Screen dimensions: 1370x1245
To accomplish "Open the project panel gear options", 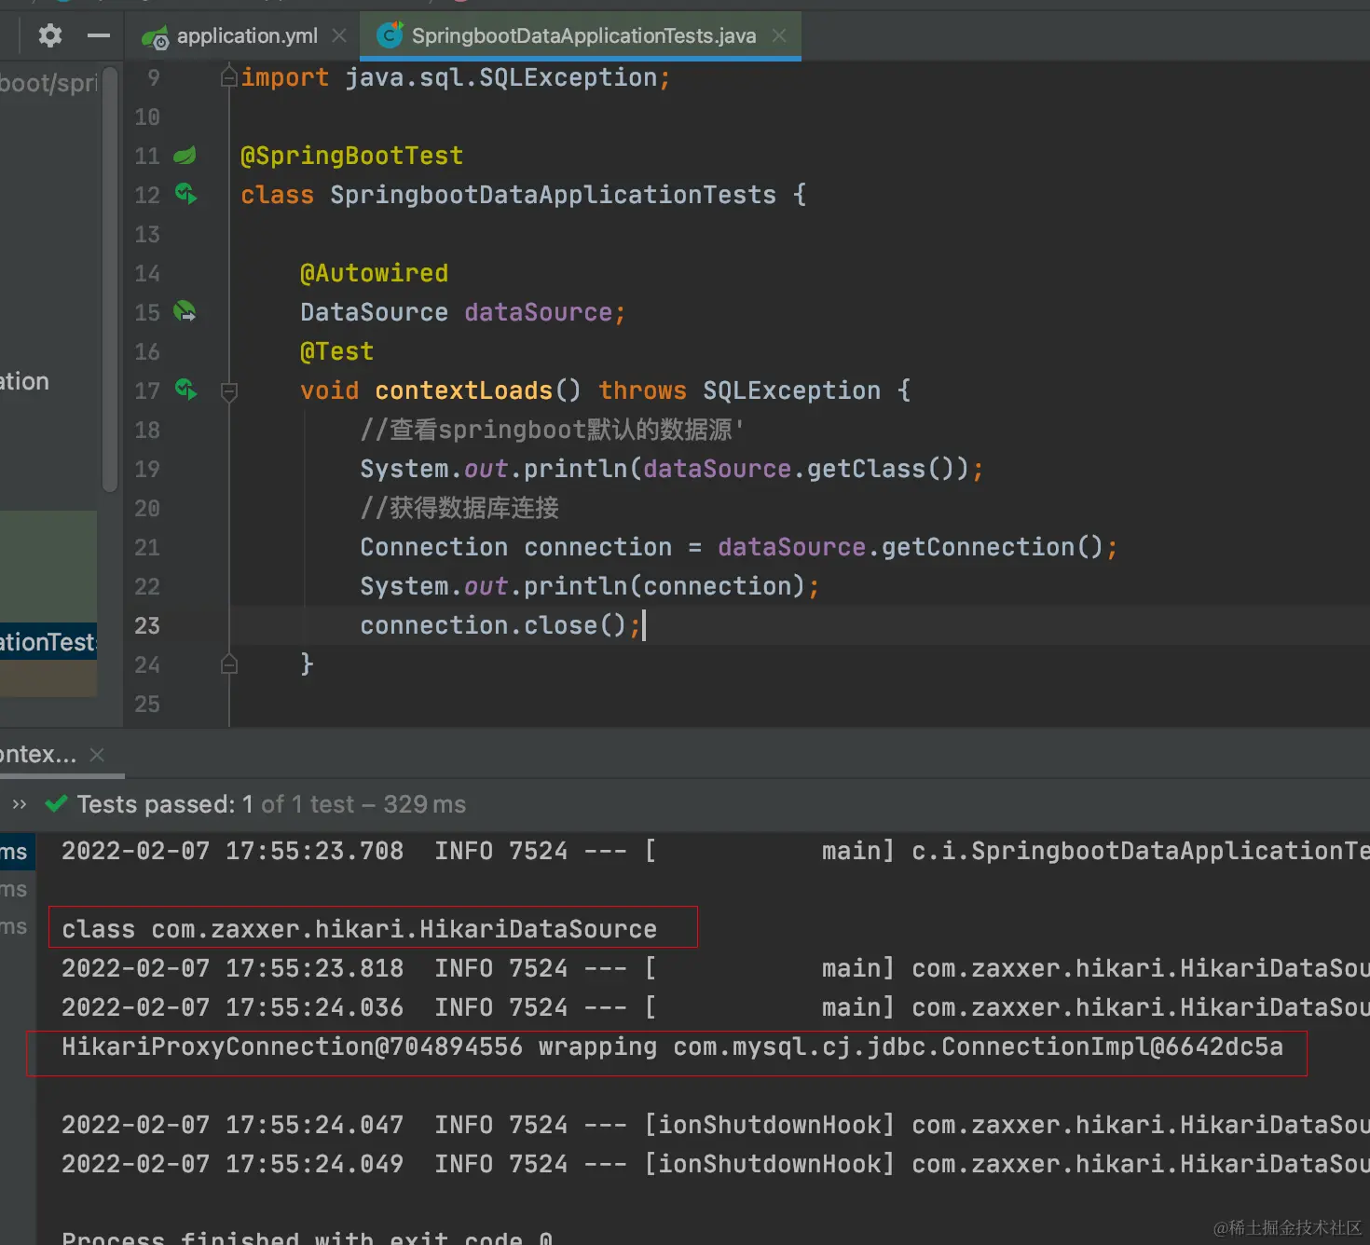I will pyautogui.click(x=49, y=36).
